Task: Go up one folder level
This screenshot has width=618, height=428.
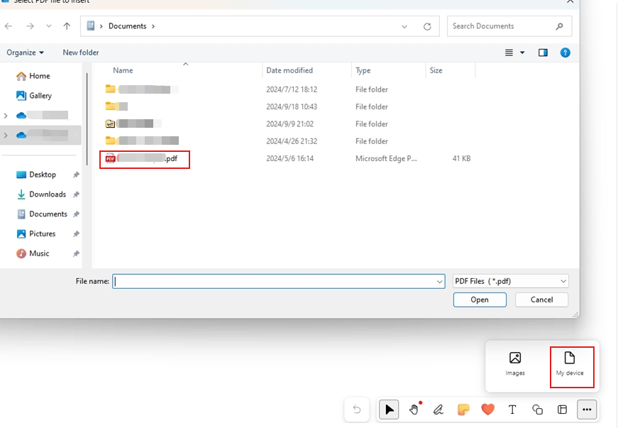Action: (x=67, y=26)
